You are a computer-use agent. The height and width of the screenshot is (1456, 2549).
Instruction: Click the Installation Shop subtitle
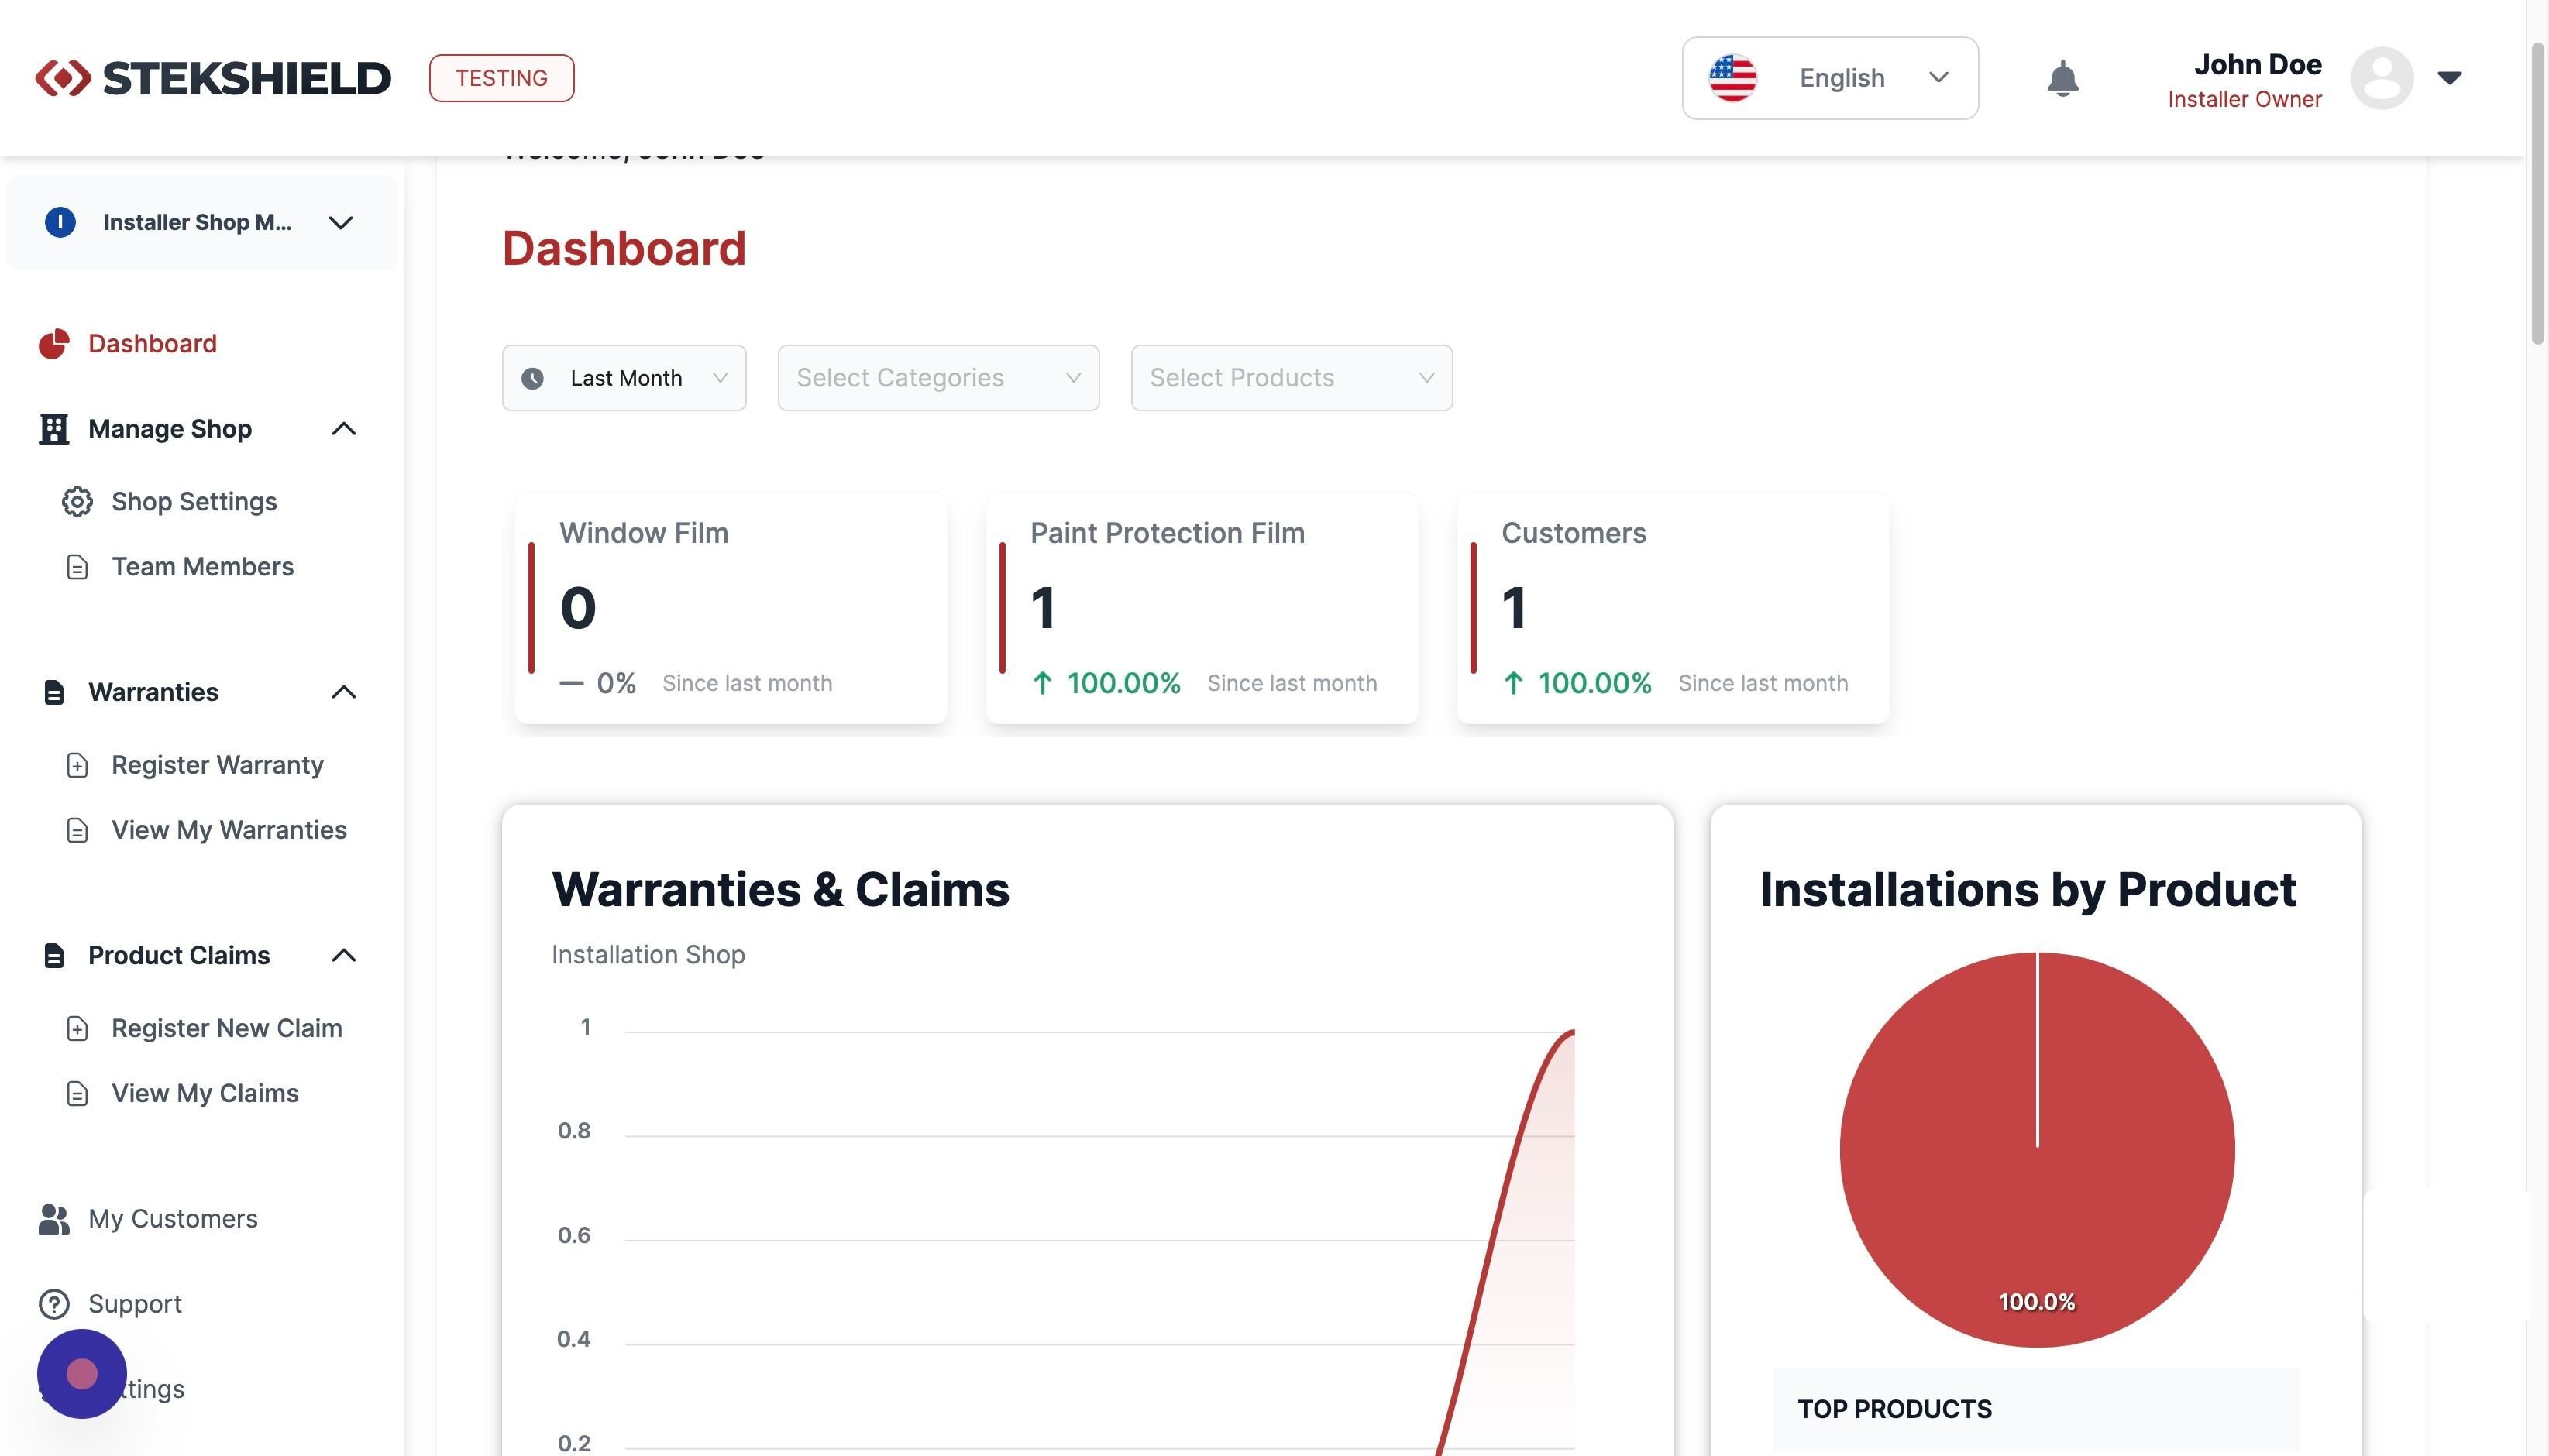(648, 955)
